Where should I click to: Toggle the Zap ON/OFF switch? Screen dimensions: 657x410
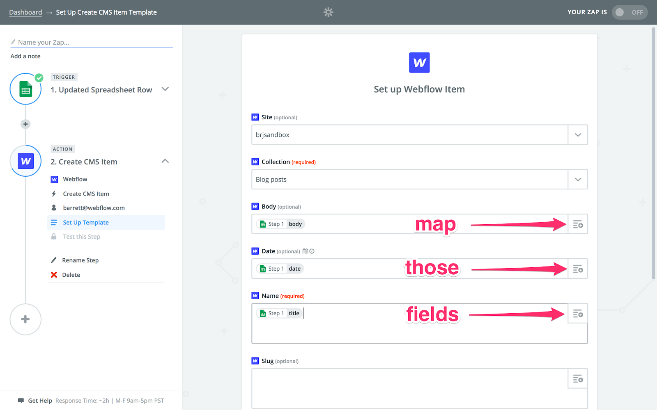tap(629, 12)
